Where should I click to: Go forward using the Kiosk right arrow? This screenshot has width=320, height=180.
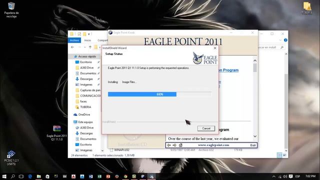(x=174, y=145)
